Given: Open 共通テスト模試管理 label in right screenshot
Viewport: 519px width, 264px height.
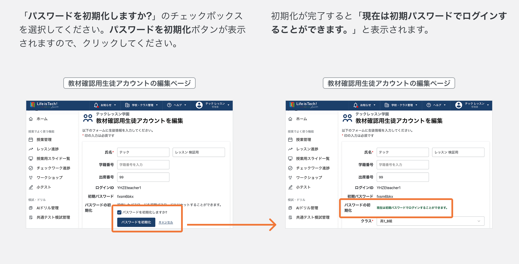Looking at the screenshot, I should (313, 217).
